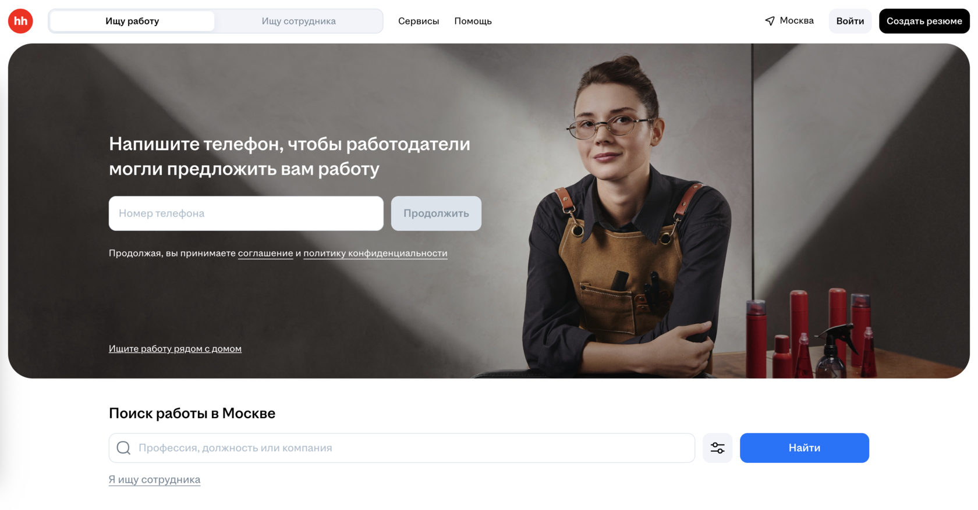The image size is (978, 510).
Task: Click the Войти button
Action: tap(850, 21)
